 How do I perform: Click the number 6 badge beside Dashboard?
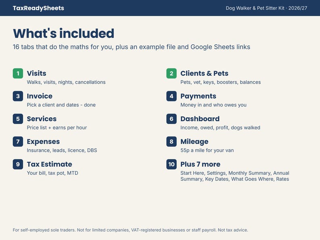[171, 119]
